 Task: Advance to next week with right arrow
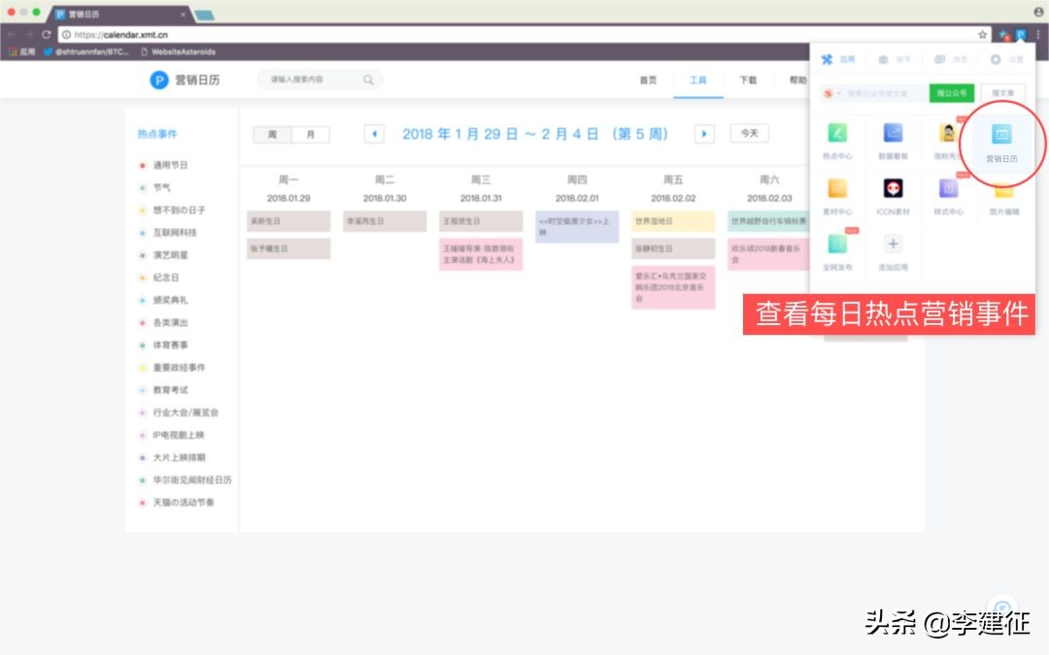704,134
